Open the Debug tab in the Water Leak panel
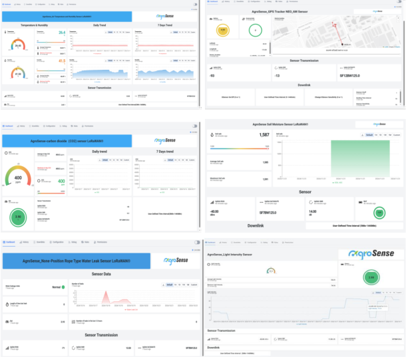 click(73, 242)
